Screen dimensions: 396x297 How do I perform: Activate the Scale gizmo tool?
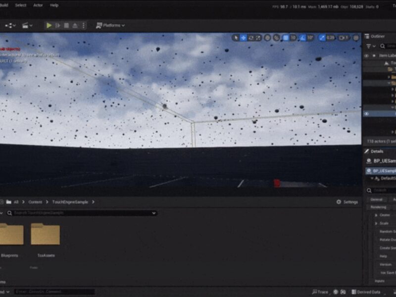click(258, 38)
